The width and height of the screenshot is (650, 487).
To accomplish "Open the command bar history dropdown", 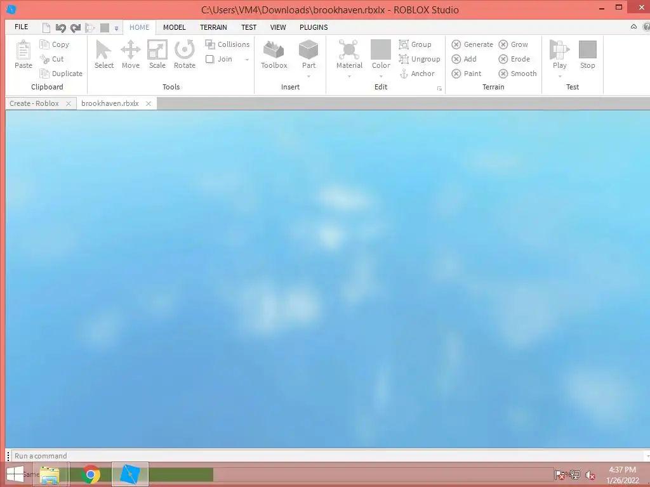I will click(647, 455).
